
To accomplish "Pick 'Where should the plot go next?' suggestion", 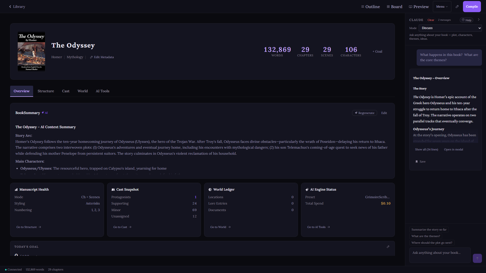I will [x=432, y=243].
